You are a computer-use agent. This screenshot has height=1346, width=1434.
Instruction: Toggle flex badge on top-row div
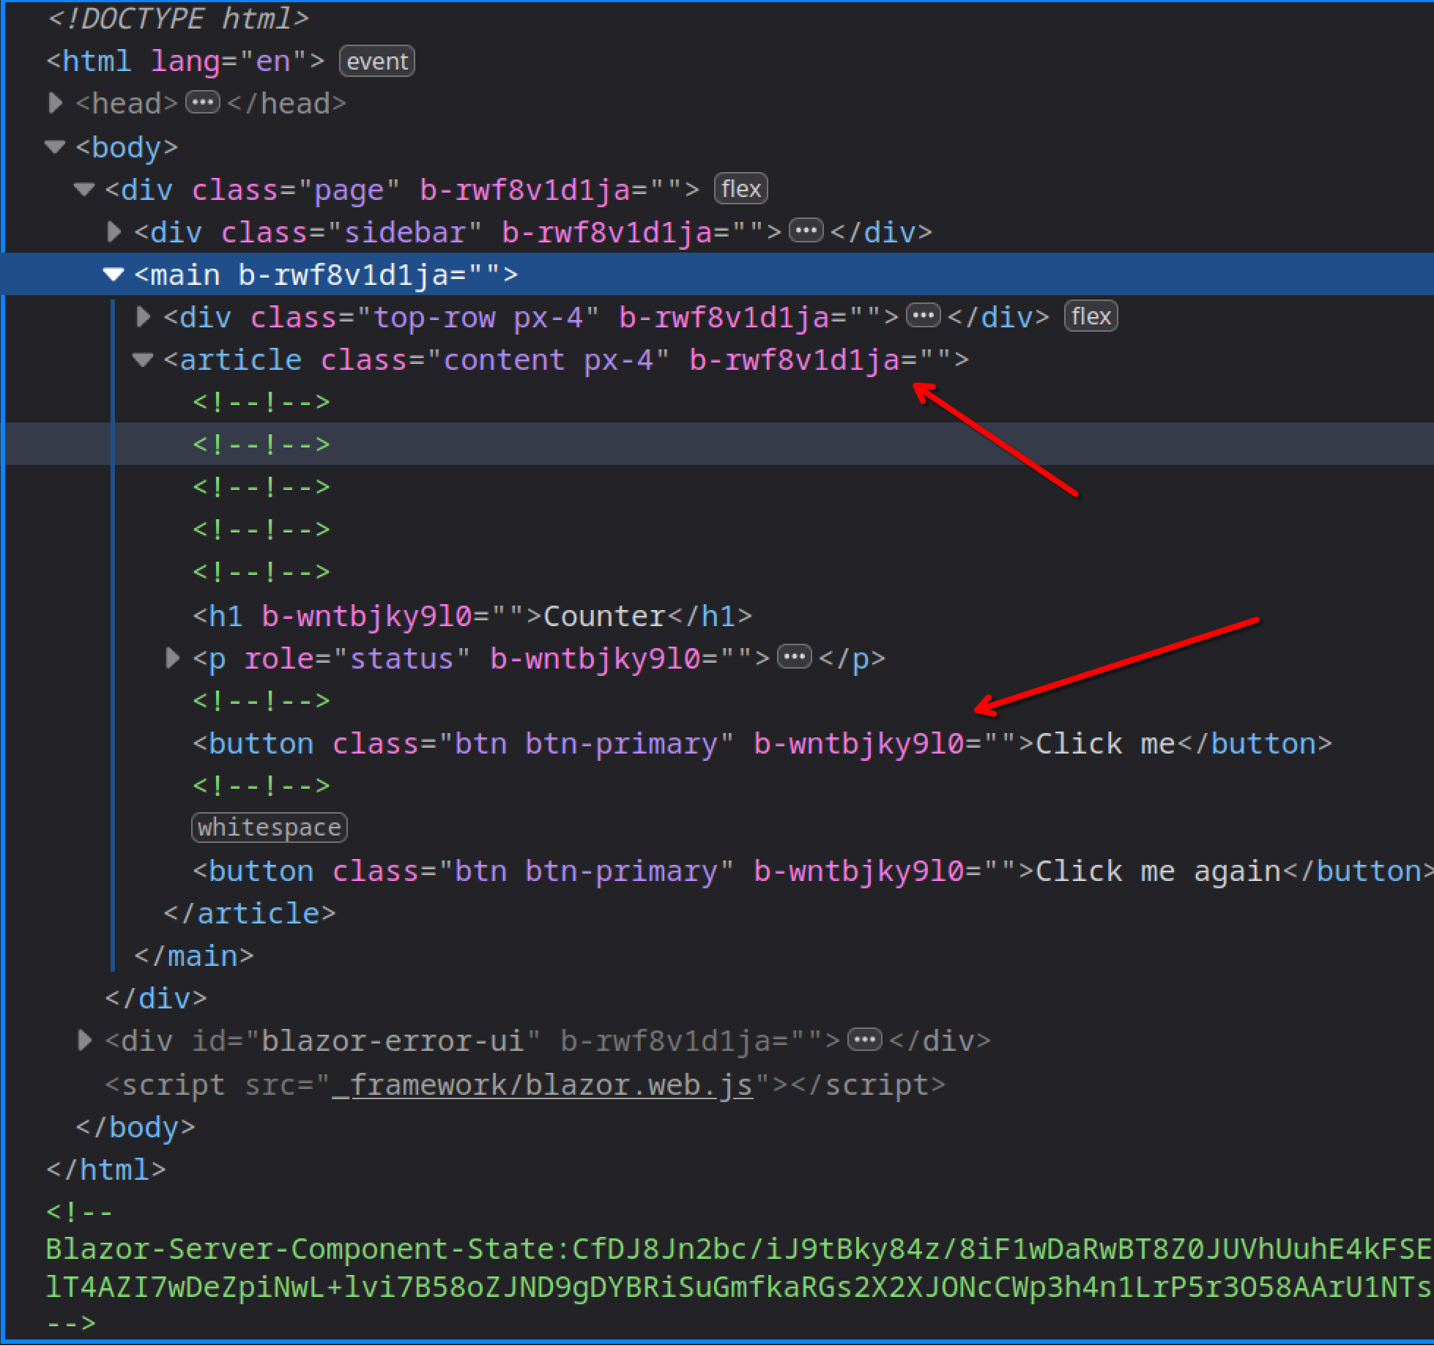pyautogui.click(x=1091, y=317)
